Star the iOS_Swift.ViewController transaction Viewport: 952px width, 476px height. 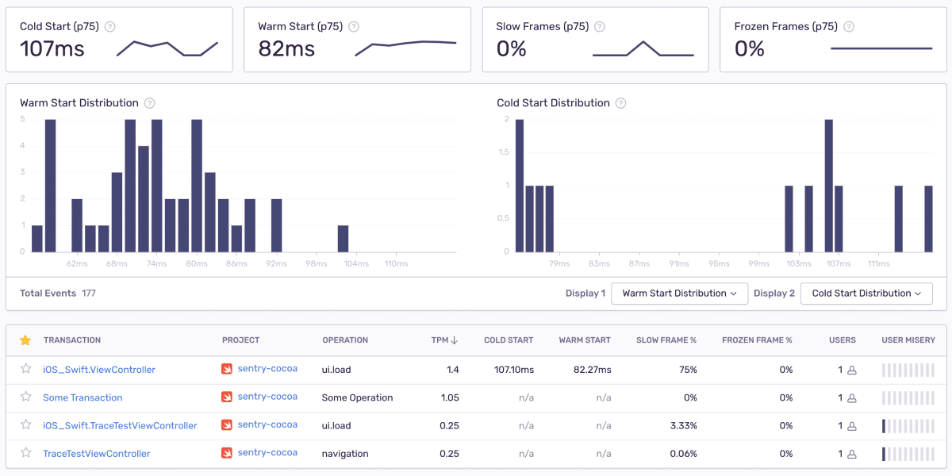[x=25, y=368]
